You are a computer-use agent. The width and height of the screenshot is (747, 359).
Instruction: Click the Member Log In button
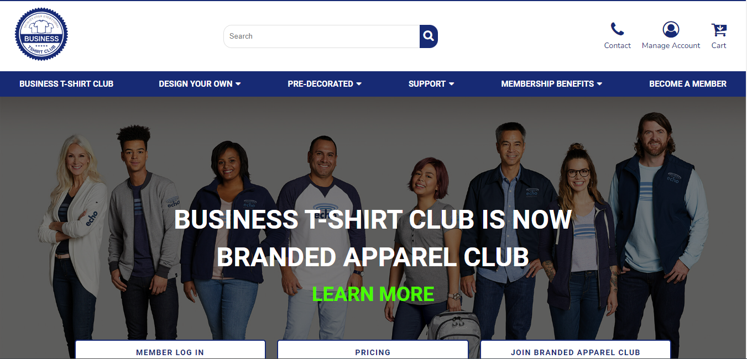coord(170,350)
